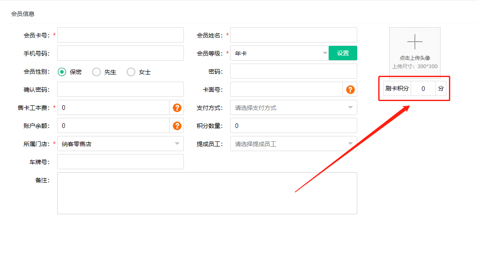The image size is (478, 253).
Task: Expand the 提成员工 employee dropdown
Action: [x=293, y=144]
